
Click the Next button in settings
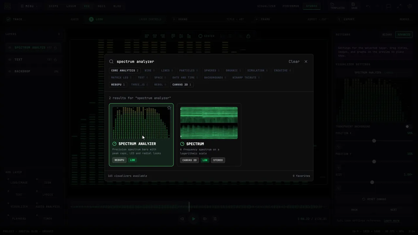394,210
